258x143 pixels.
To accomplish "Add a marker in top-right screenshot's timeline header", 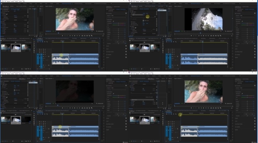I will pyautogui.click(x=174, y=42).
